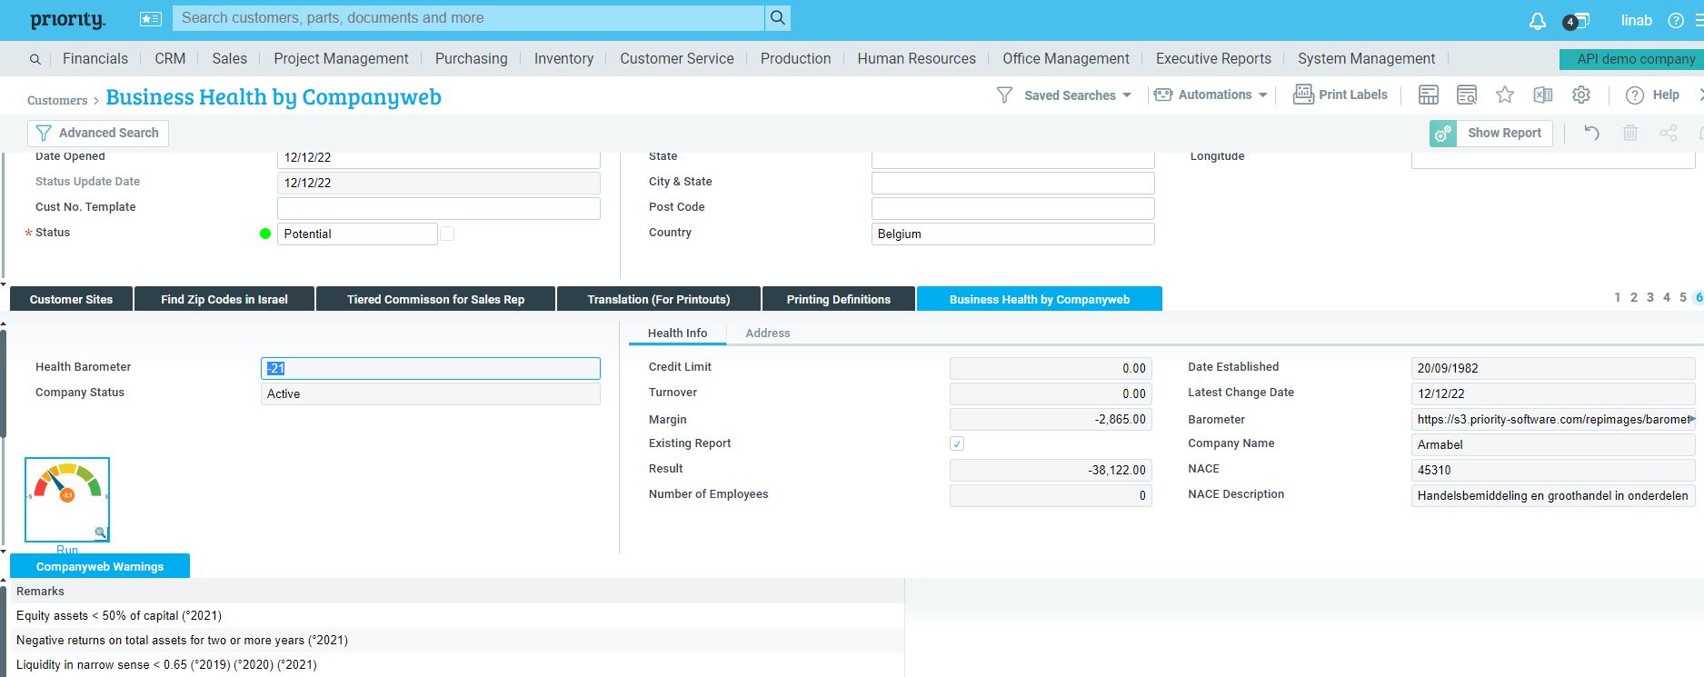Click the undo arrow icon
The height and width of the screenshot is (677, 1704).
point(1591,133)
